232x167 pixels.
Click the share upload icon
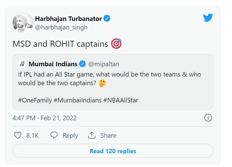click(92, 135)
